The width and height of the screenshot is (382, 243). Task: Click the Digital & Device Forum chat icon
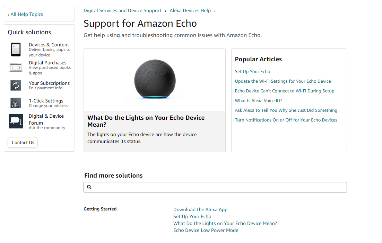click(x=16, y=121)
